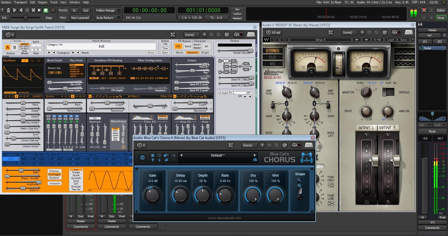Open pin configuration in the Surge window

coord(173,35)
